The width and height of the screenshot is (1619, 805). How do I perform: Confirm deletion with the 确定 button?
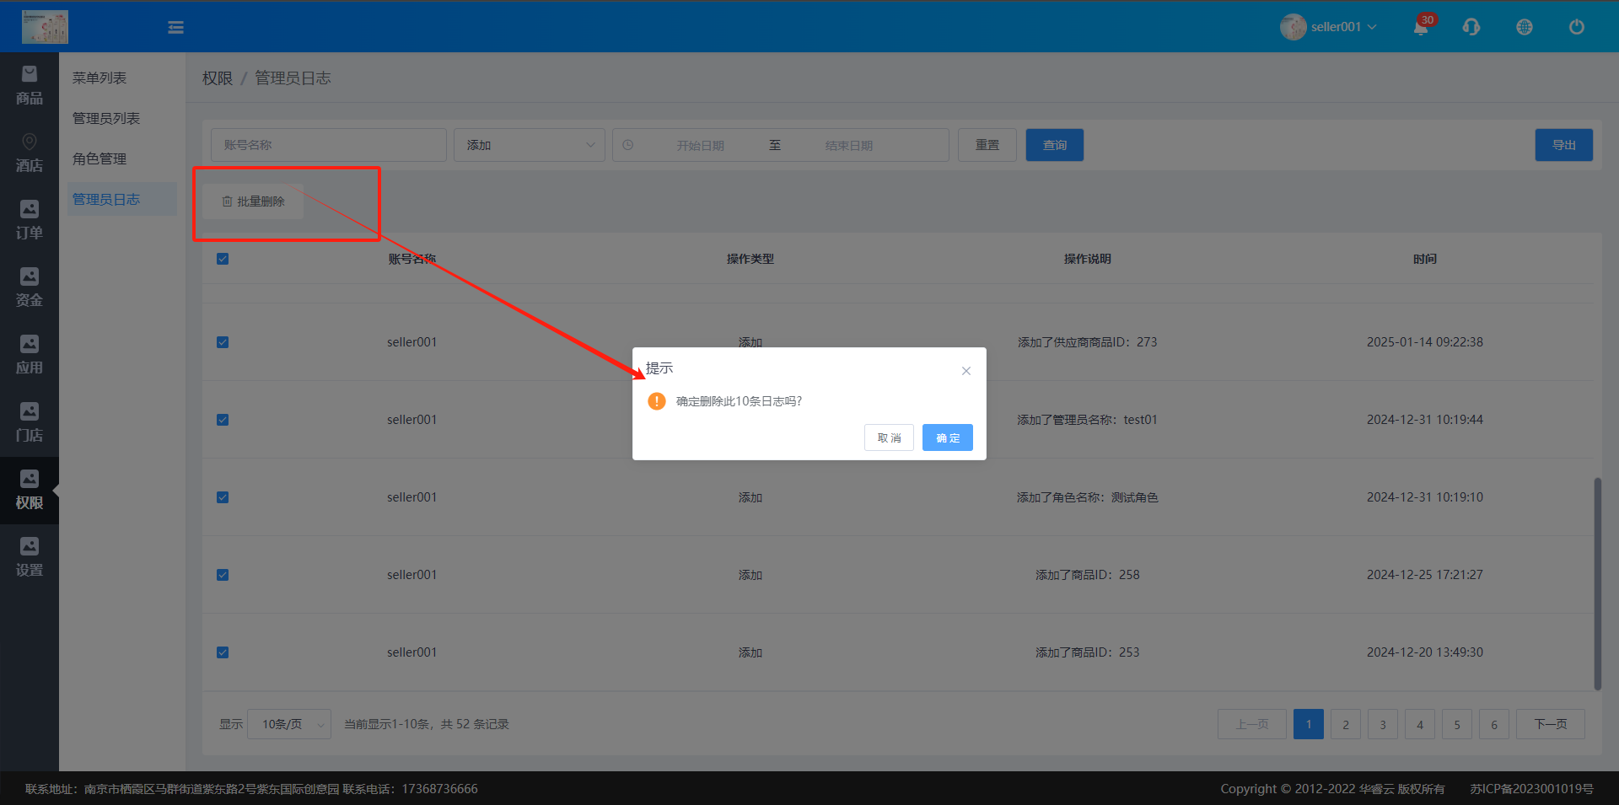point(947,437)
